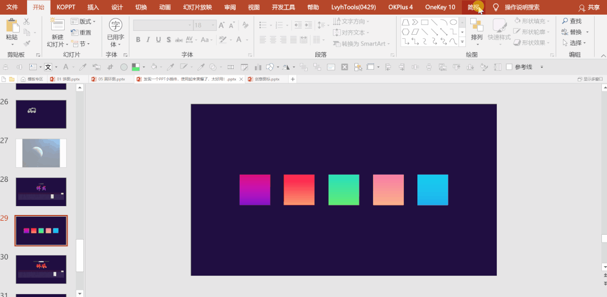
Task: Decrease font size with smaller A icon
Action: [232, 25]
